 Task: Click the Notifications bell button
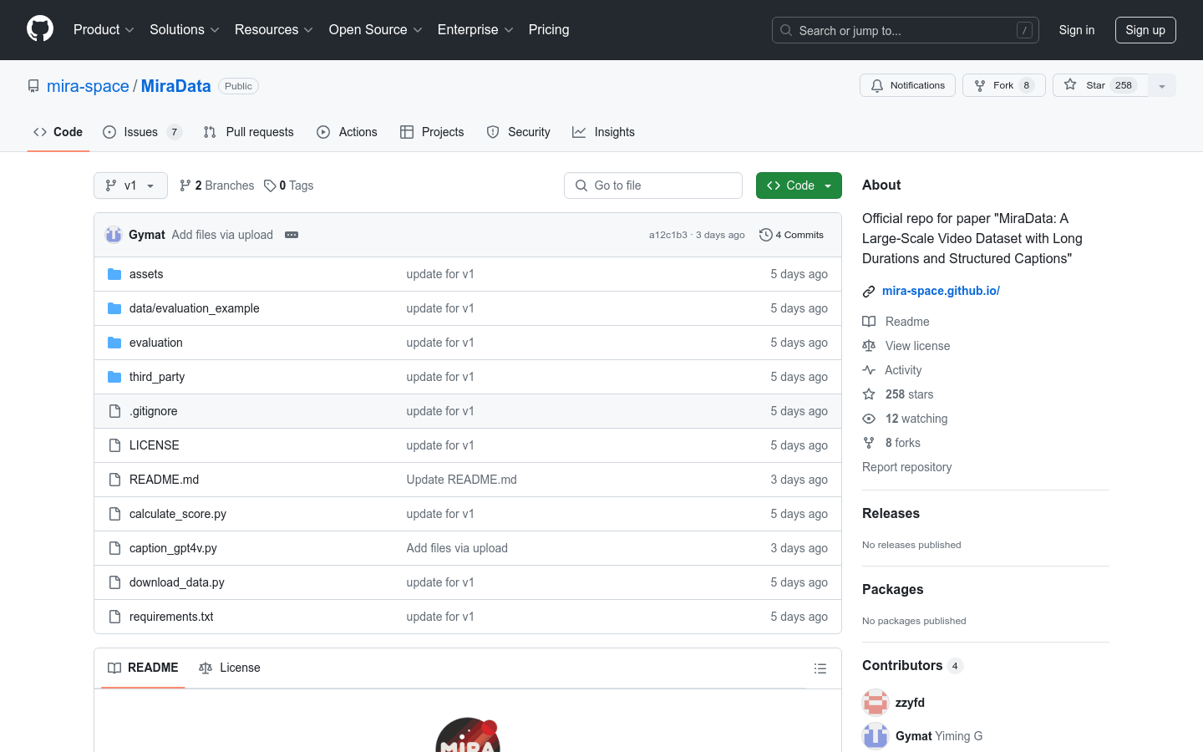(x=907, y=85)
